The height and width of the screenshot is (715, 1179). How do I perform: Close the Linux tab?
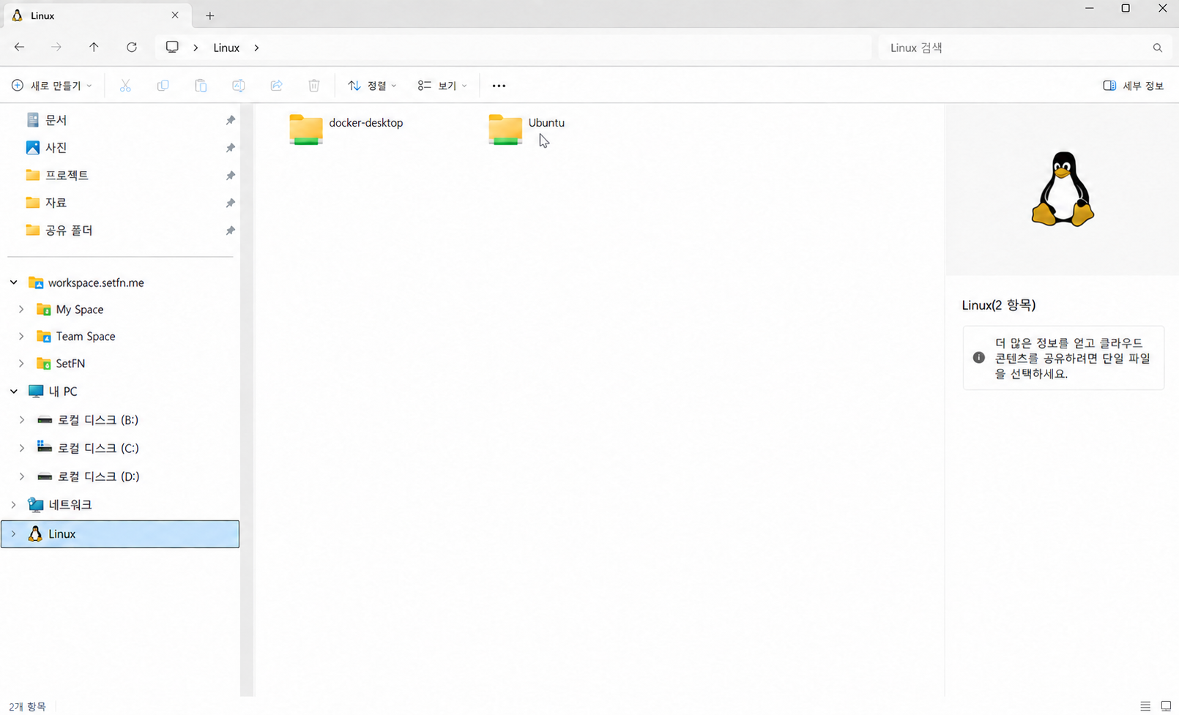point(175,15)
